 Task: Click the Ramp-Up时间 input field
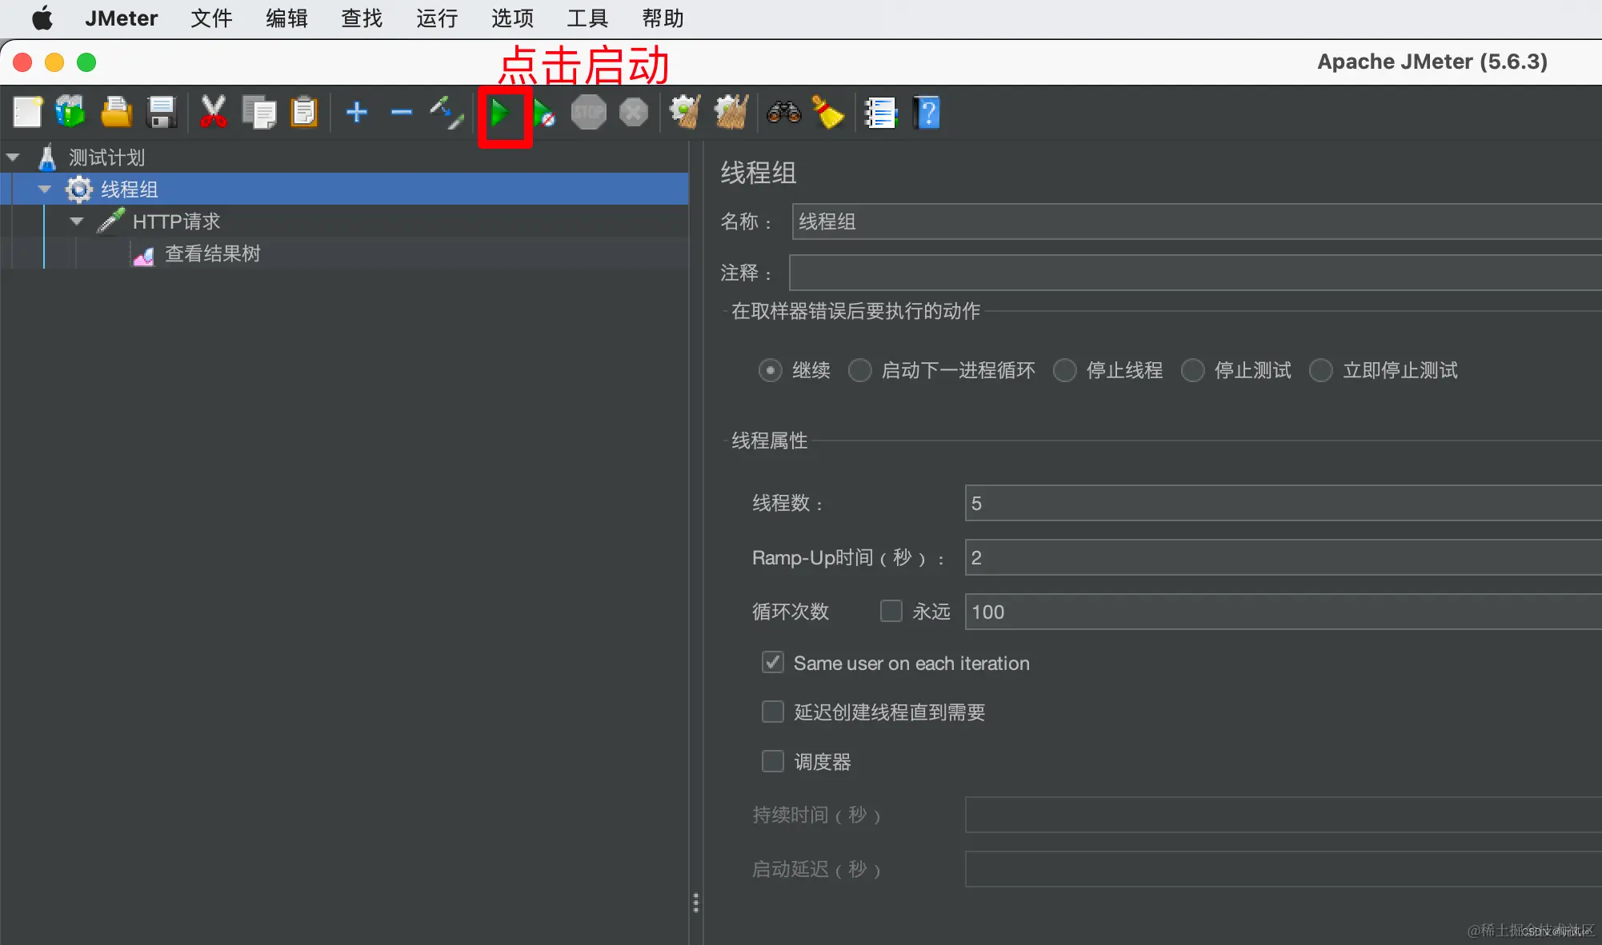coord(1283,557)
